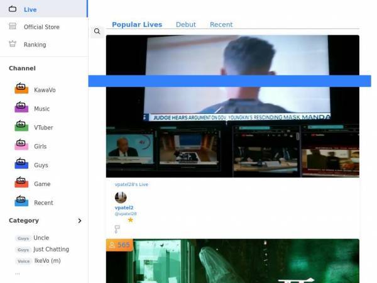The width and height of the screenshot is (377, 283).
Task: Click vpatel2's profile avatar
Action: pos(121,197)
